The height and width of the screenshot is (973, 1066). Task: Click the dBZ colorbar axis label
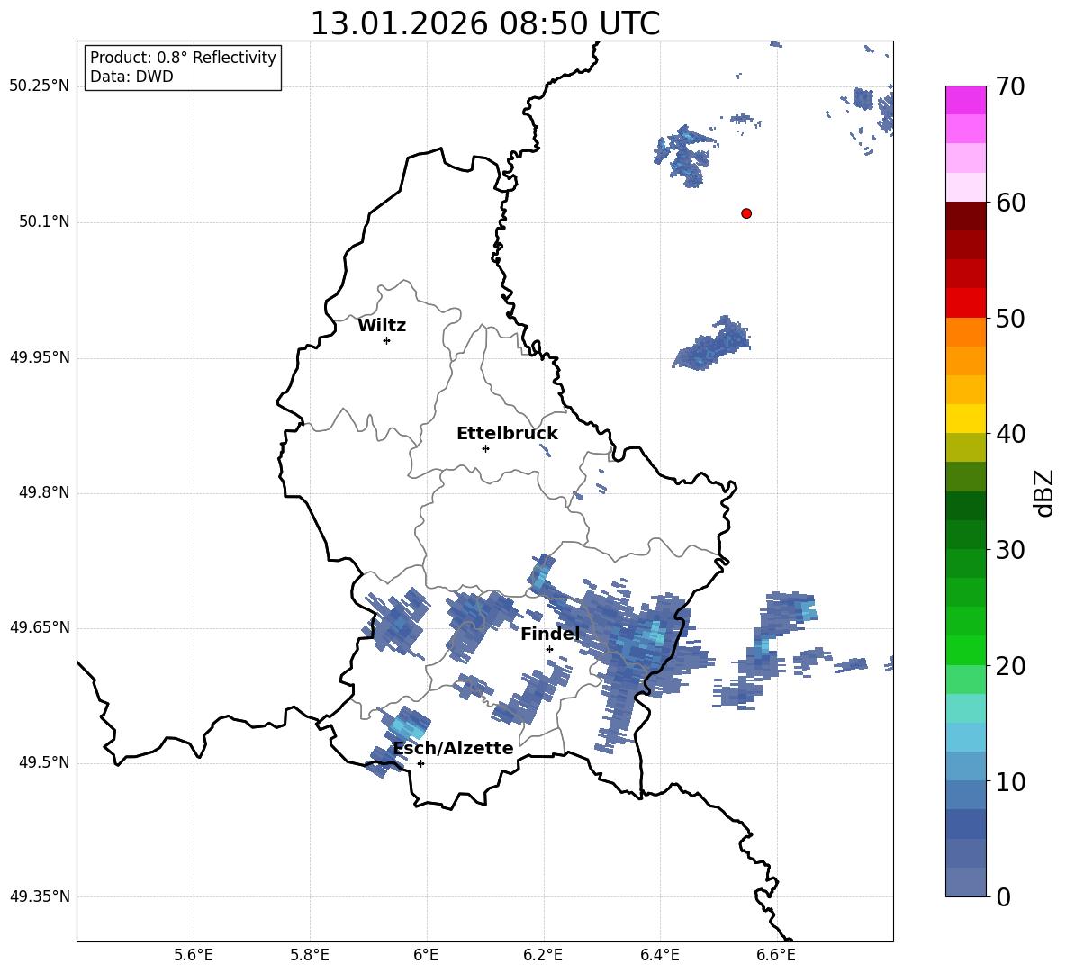1043,492
